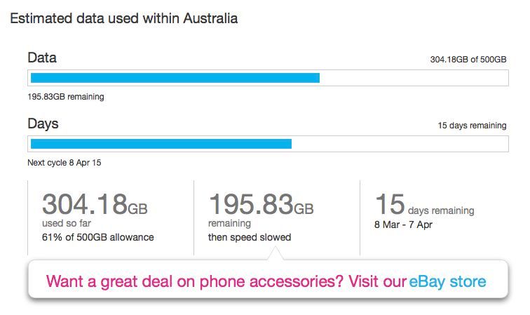Click the "61% of 500GB allowance" text
The height and width of the screenshot is (315, 530).
coord(97,237)
